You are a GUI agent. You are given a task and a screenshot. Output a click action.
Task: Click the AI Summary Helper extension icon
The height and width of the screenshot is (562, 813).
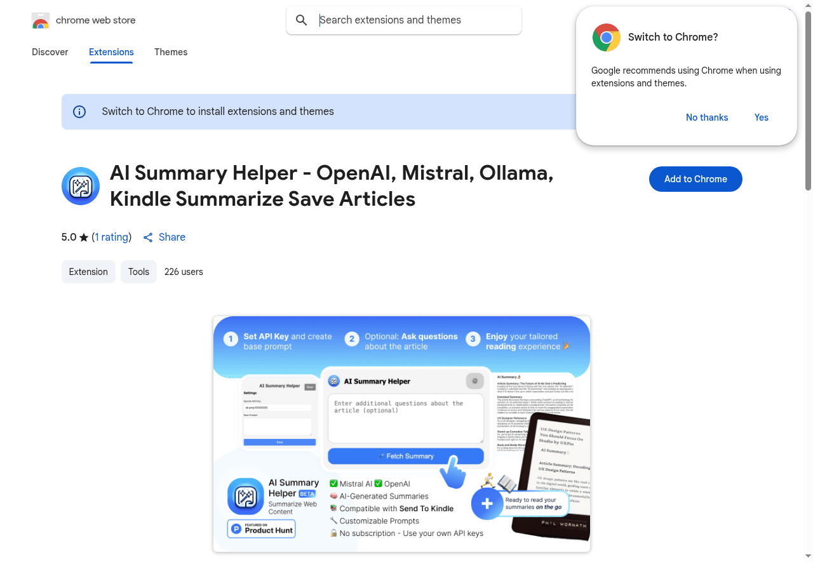pos(80,186)
